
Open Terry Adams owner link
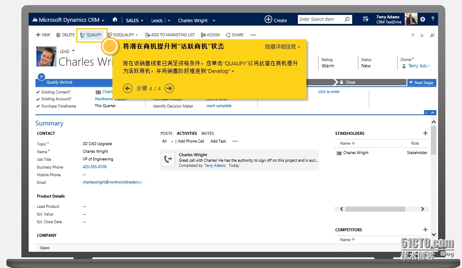(x=420, y=66)
